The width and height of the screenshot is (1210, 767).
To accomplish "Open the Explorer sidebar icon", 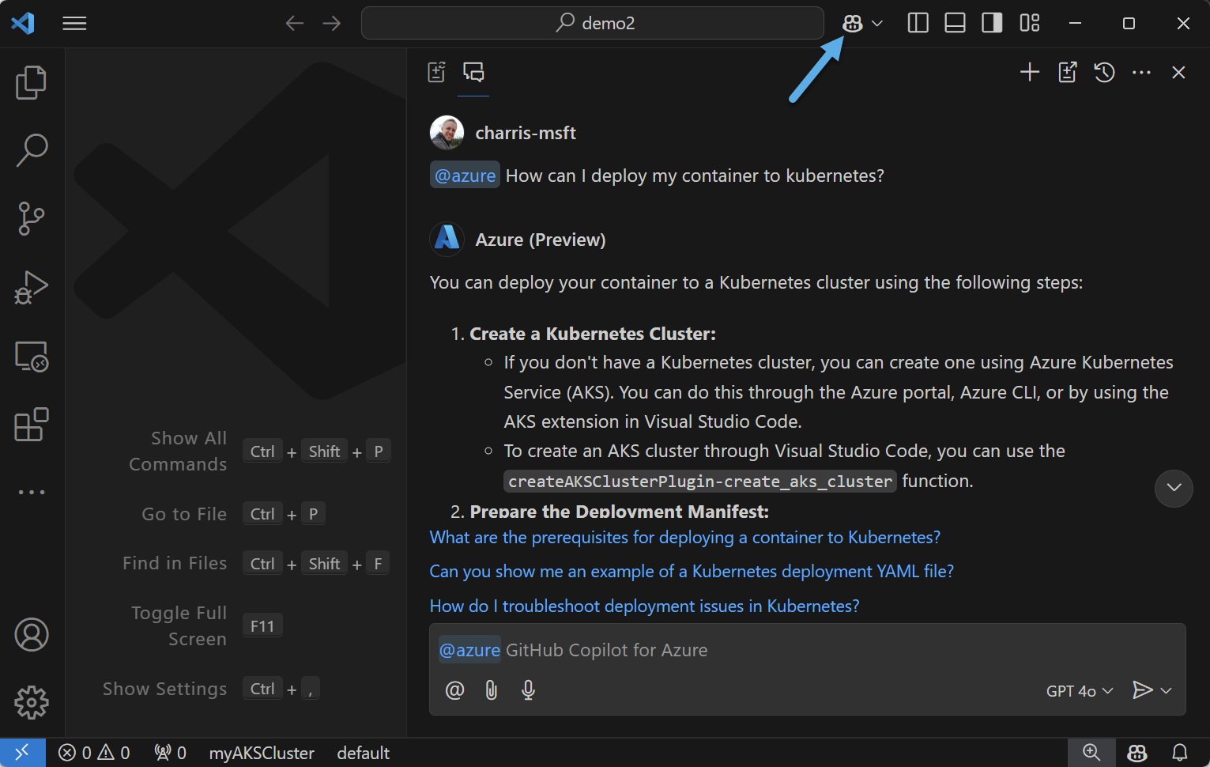I will click(31, 81).
